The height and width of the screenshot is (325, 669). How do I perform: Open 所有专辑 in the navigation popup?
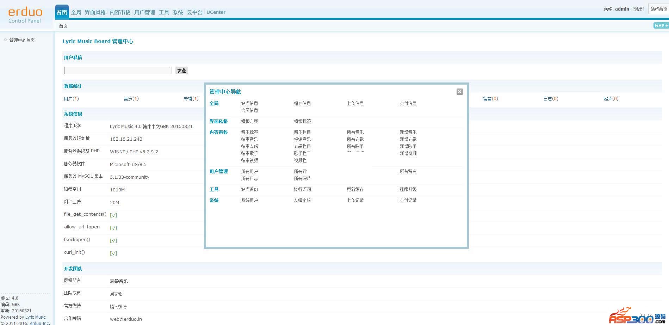tap(355, 139)
